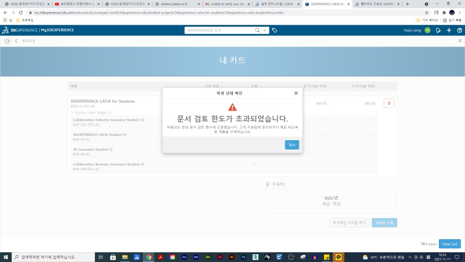
Task: Click the tag icon beside search
Action: 275,30
